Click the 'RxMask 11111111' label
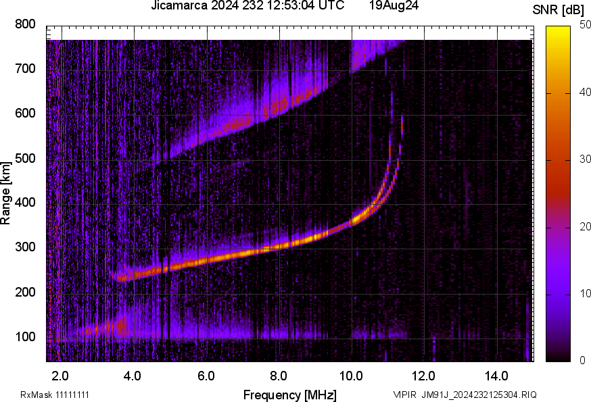591x402 pixels. 55,395
